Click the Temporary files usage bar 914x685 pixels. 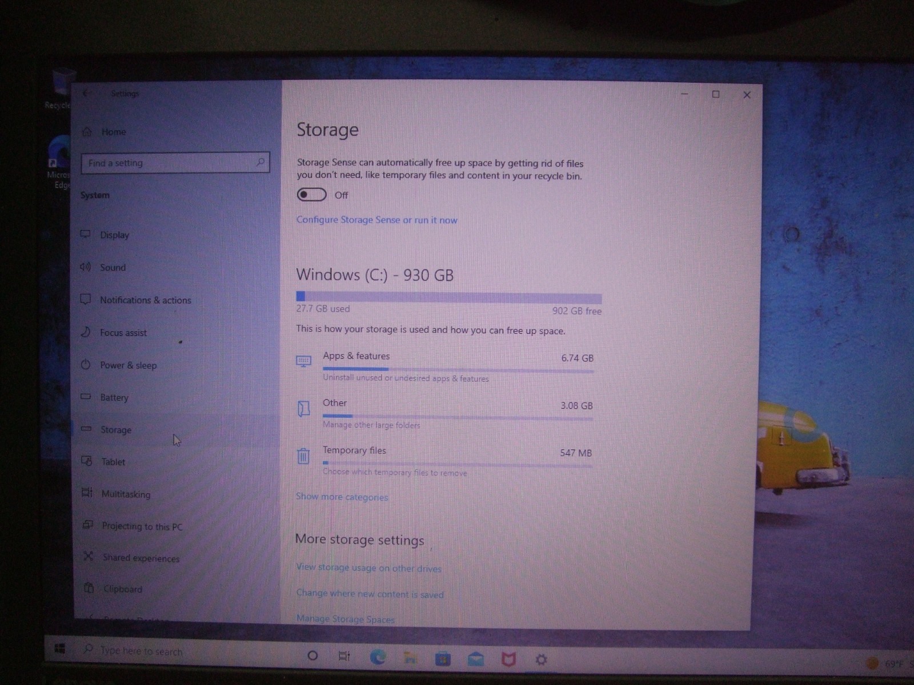pos(458,464)
